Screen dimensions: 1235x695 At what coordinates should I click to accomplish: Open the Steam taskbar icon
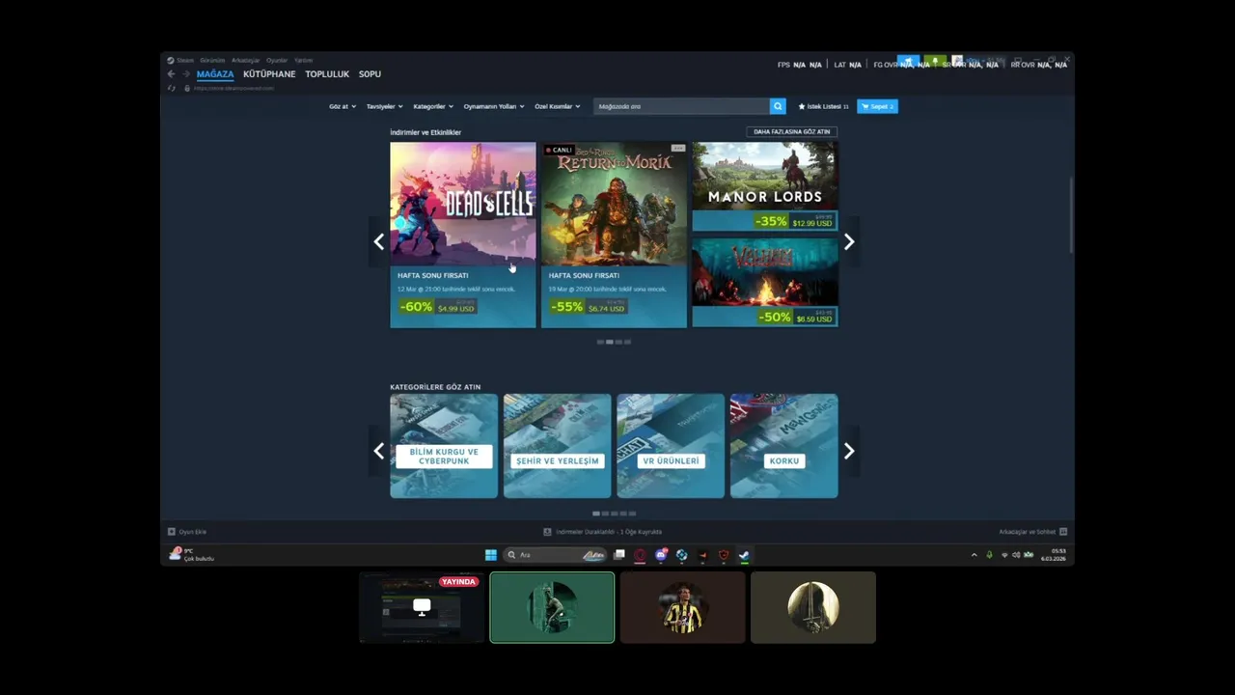pyautogui.click(x=744, y=555)
